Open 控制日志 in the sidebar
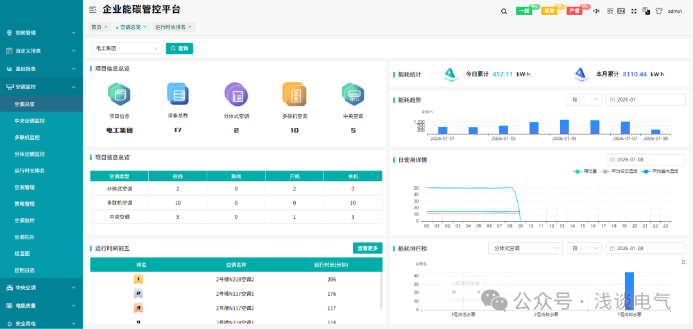This screenshot has width=693, height=329. (41, 270)
